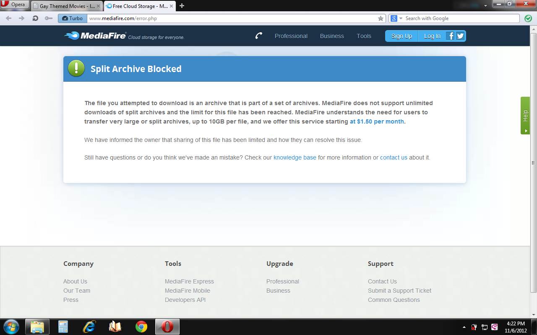
Task: Click the network tray icon
Action: (484, 327)
